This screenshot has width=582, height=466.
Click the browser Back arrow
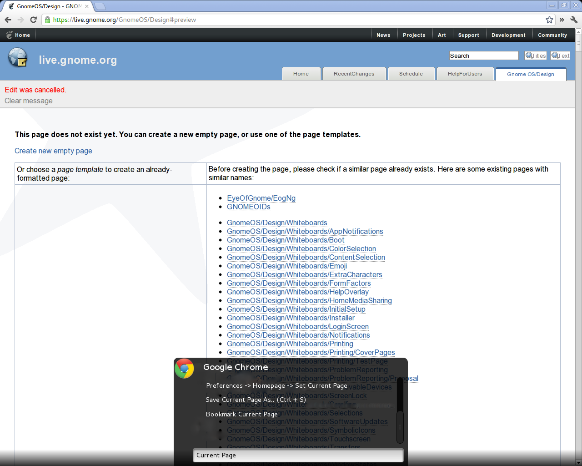[x=8, y=20]
